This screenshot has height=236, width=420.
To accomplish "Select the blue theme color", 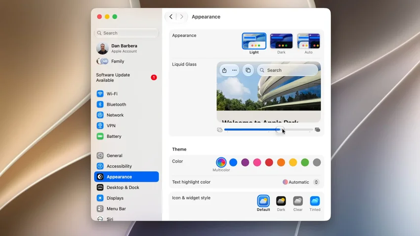I will [233, 162].
